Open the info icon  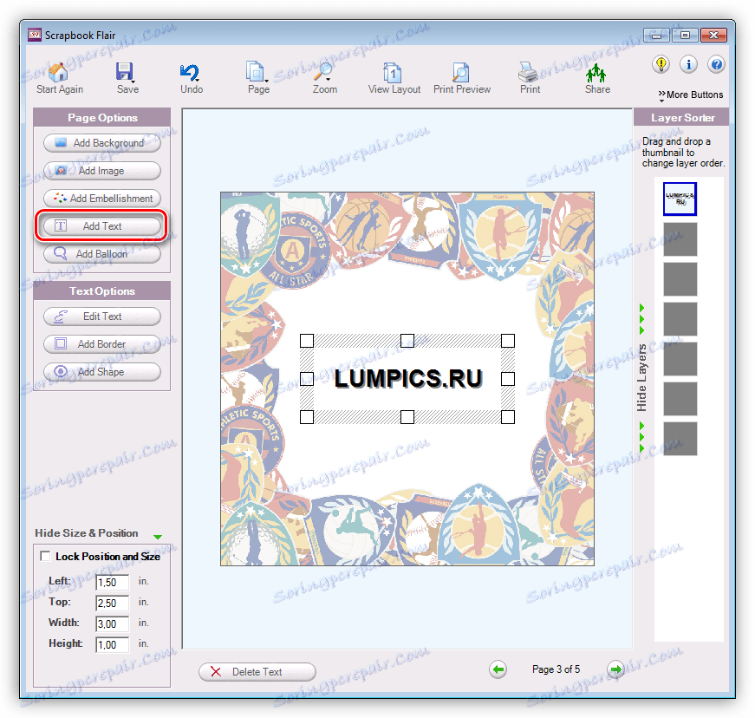tap(688, 64)
